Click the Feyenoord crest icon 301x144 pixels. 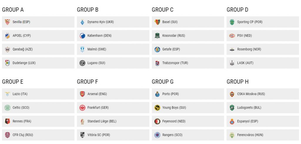pyautogui.click(x=157, y=121)
